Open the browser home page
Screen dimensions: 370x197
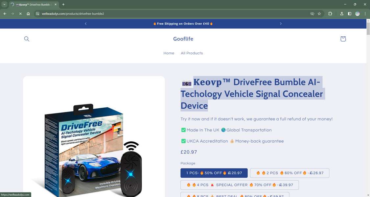click(28, 14)
